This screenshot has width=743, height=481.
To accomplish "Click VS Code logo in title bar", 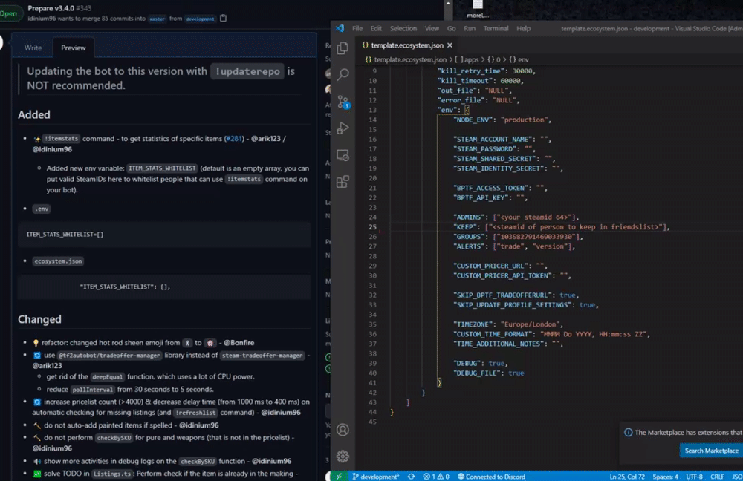I will pos(340,28).
